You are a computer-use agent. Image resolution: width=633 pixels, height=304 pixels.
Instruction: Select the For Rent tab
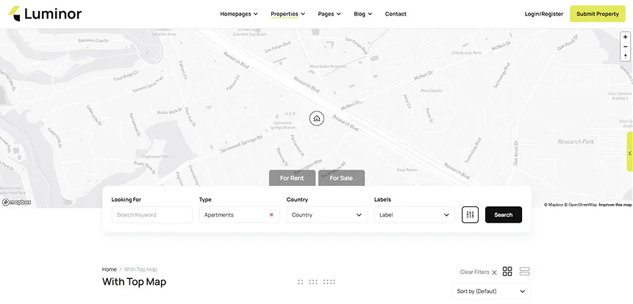click(x=292, y=178)
